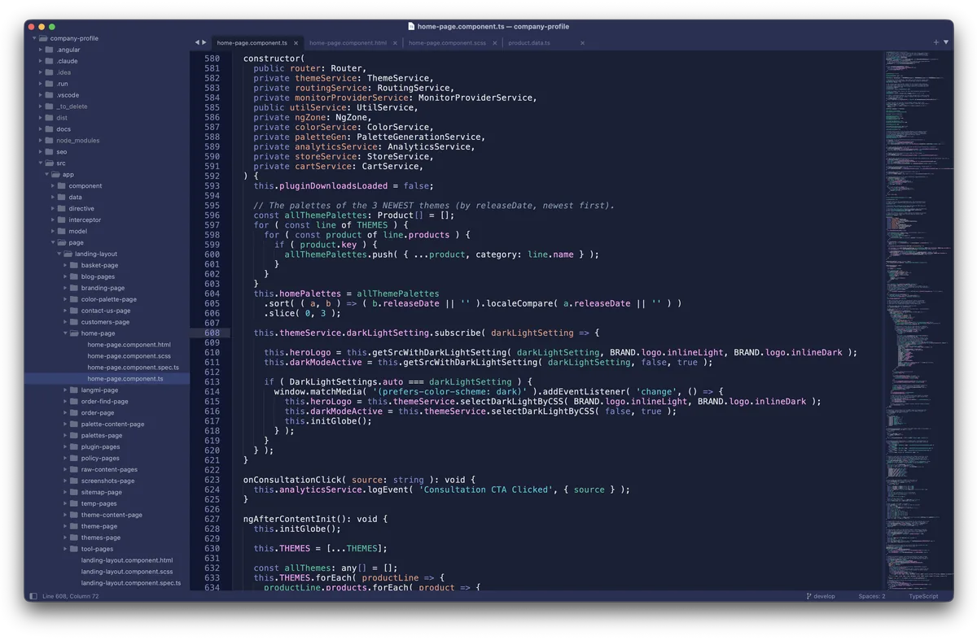
Task: Click the dist folder icon
Action: click(50, 118)
